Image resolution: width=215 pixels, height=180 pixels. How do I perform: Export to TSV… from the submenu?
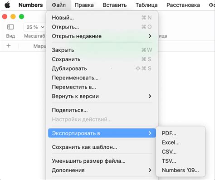click(x=181, y=161)
